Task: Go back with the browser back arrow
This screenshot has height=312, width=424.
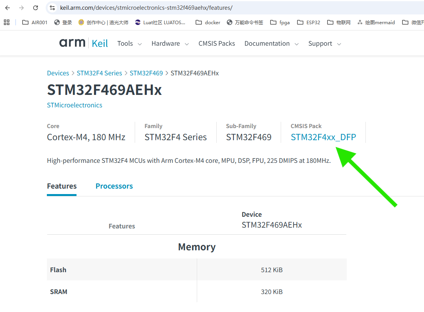Action: click(x=7, y=8)
